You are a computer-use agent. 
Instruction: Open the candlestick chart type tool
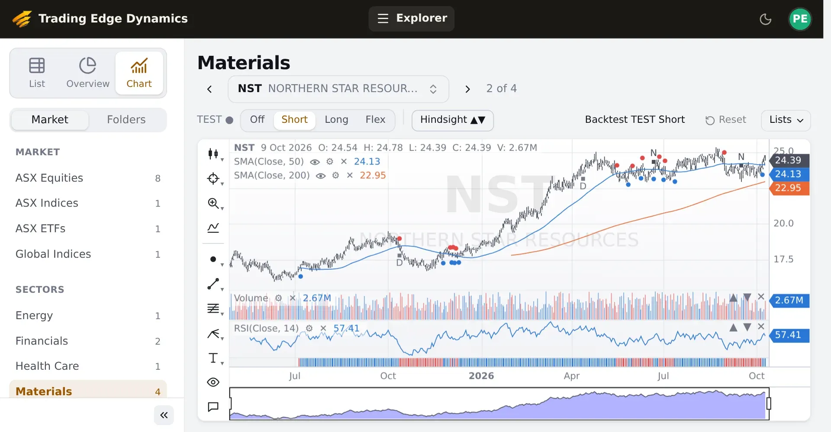pos(213,154)
